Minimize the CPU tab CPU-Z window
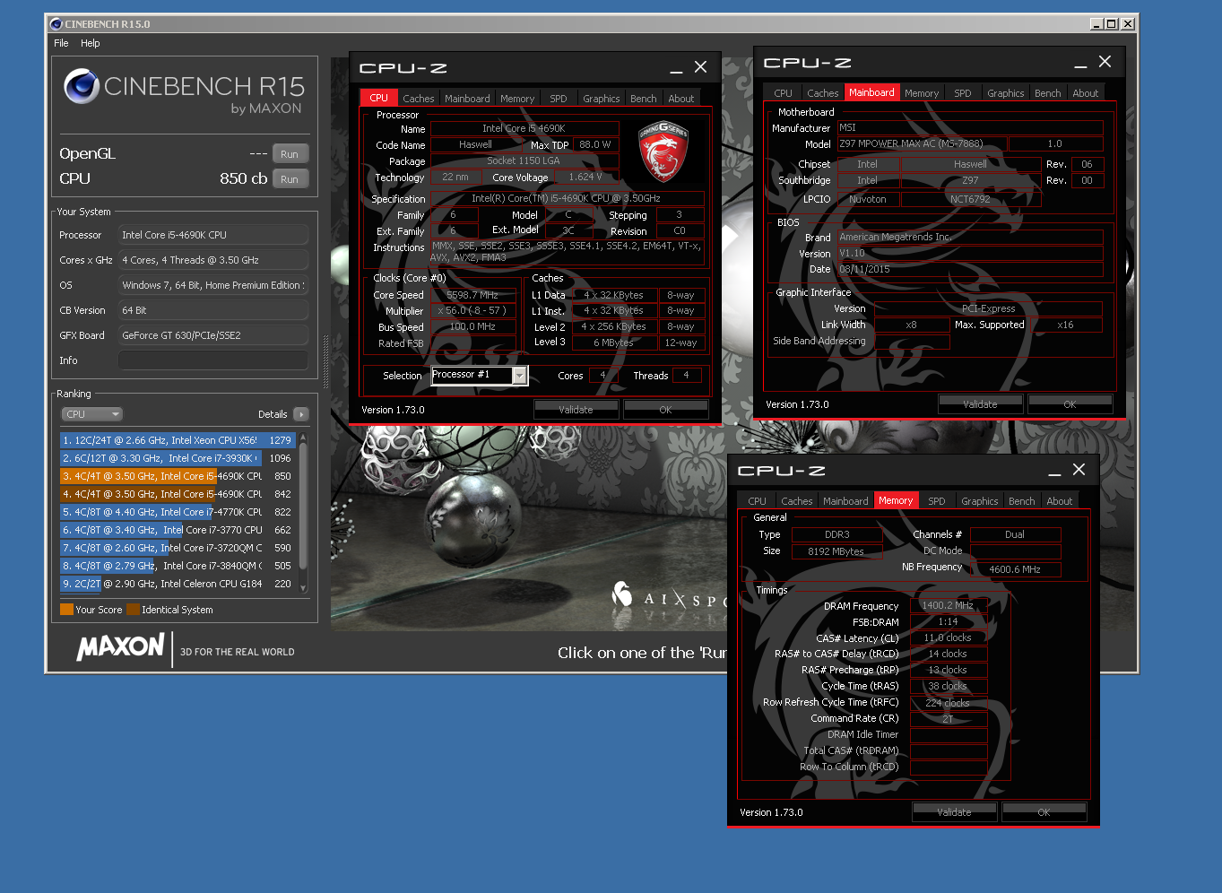This screenshot has width=1222, height=893. click(675, 69)
